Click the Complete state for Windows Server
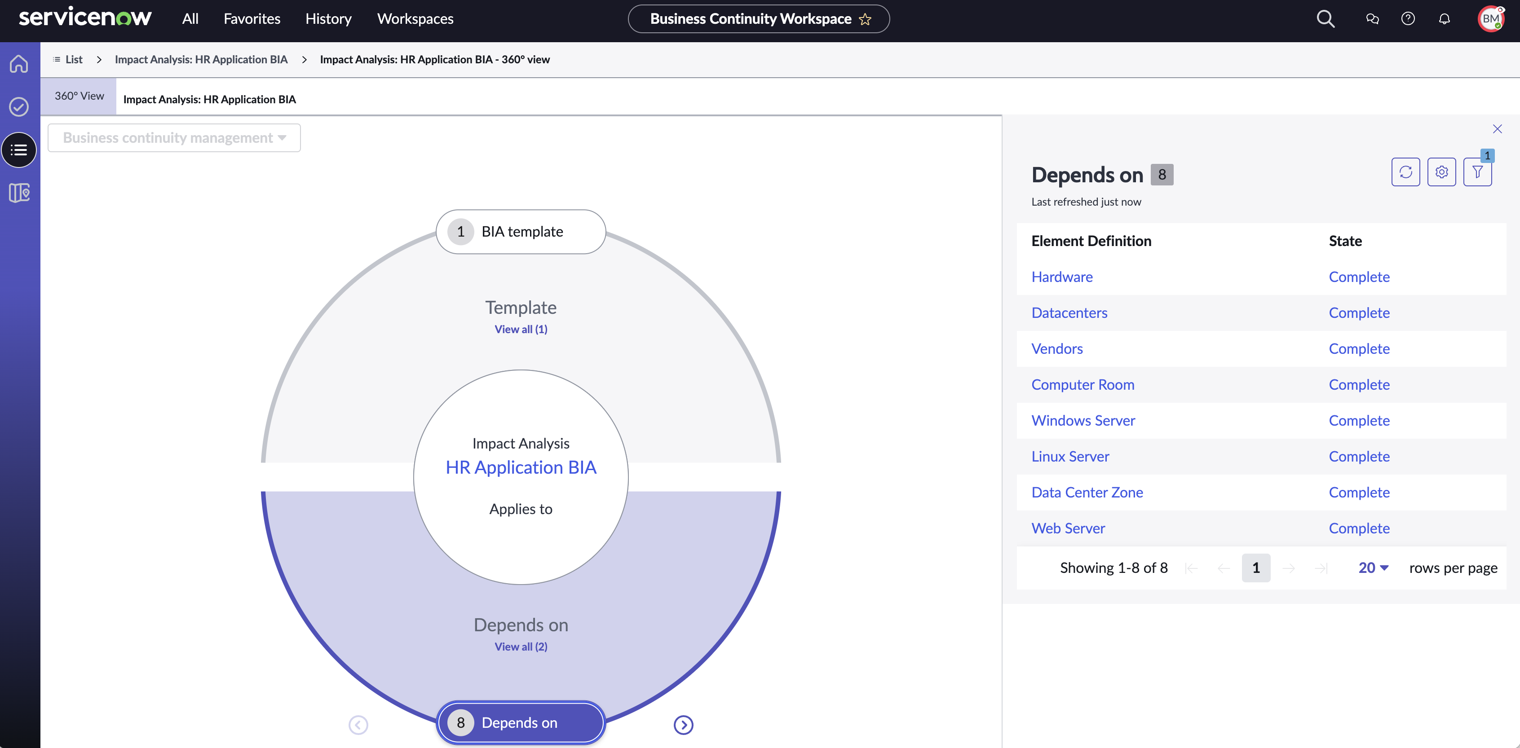 pos(1359,421)
